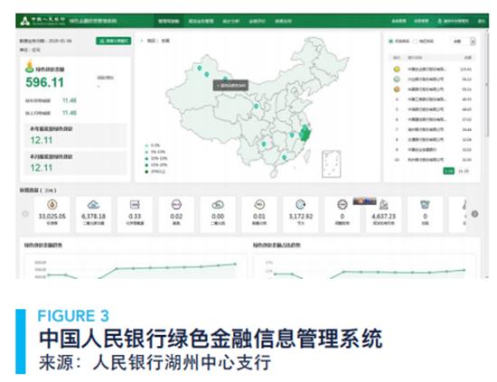The height and width of the screenshot is (382, 497).
Task: Click the silver medal second-rank icon
Action: coord(396,79)
